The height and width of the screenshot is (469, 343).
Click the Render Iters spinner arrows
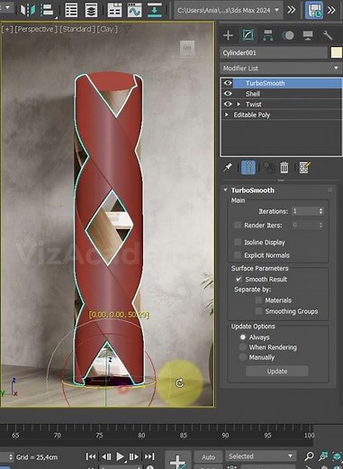tap(320, 225)
